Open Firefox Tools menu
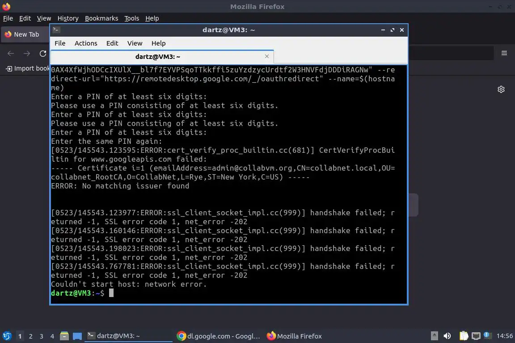This screenshot has height=343, width=515. (132, 18)
